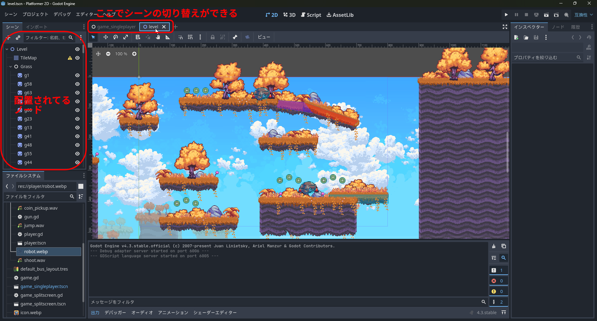This screenshot has height=321, width=597.
Task: Open movie maker mode icon
Action: 566,15
